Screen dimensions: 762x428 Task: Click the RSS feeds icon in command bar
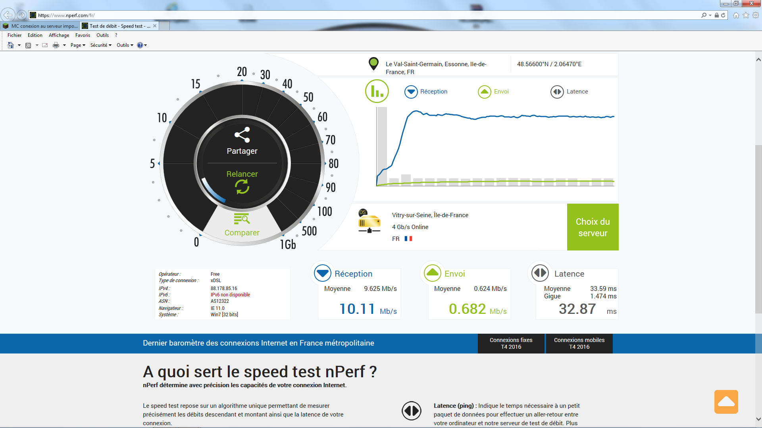[28, 45]
